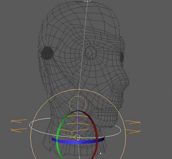
Task: Select the yellow joint circle atop the head
Action: click(x=88, y=1)
